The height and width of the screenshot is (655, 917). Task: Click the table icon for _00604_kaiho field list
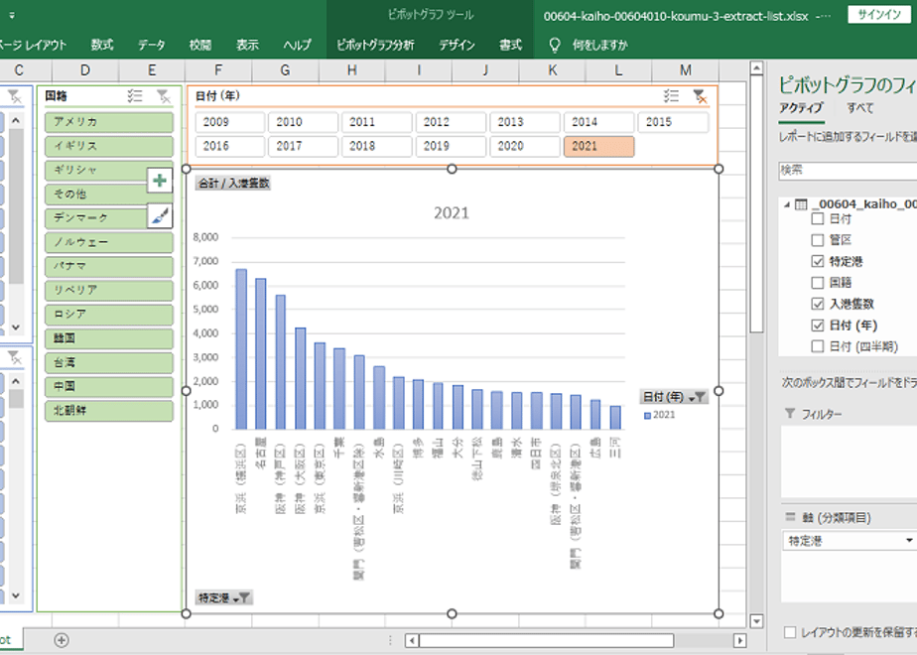point(801,204)
